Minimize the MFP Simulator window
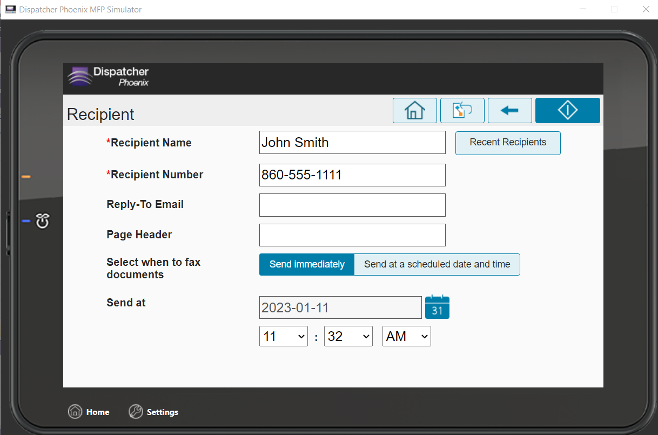Image resolution: width=658 pixels, height=435 pixels. pyautogui.click(x=583, y=9)
